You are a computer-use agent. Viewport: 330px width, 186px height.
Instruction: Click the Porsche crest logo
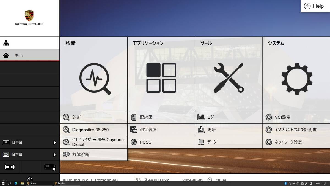coord(29,16)
